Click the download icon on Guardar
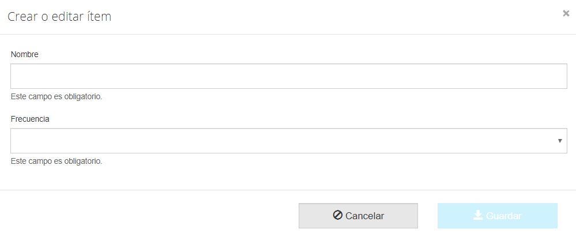 (x=477, y=215)
